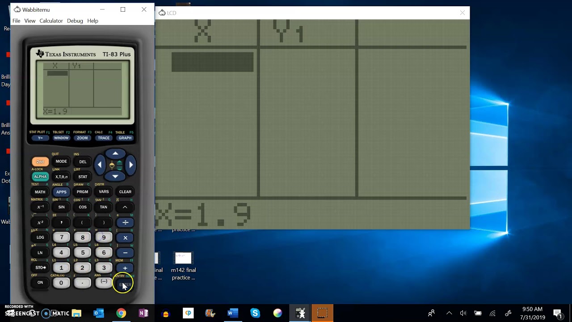Click the ZOOM key
Screen dimensions: 572x322
click(82, 138)
